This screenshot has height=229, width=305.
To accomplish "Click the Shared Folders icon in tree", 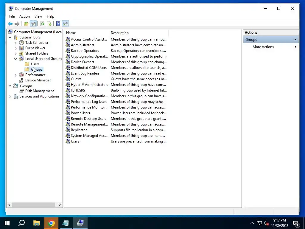I will pos(21,53).
